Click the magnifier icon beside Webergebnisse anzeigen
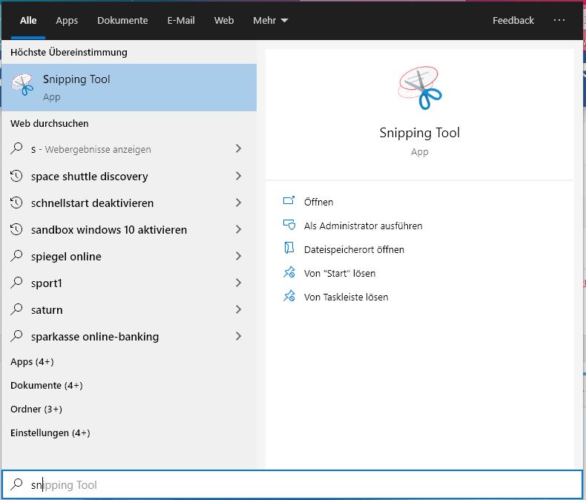This screenshot has width=586, height=500. point(16,148)
